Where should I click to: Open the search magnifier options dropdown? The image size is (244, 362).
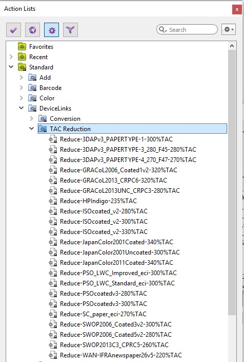pos(162,29)
